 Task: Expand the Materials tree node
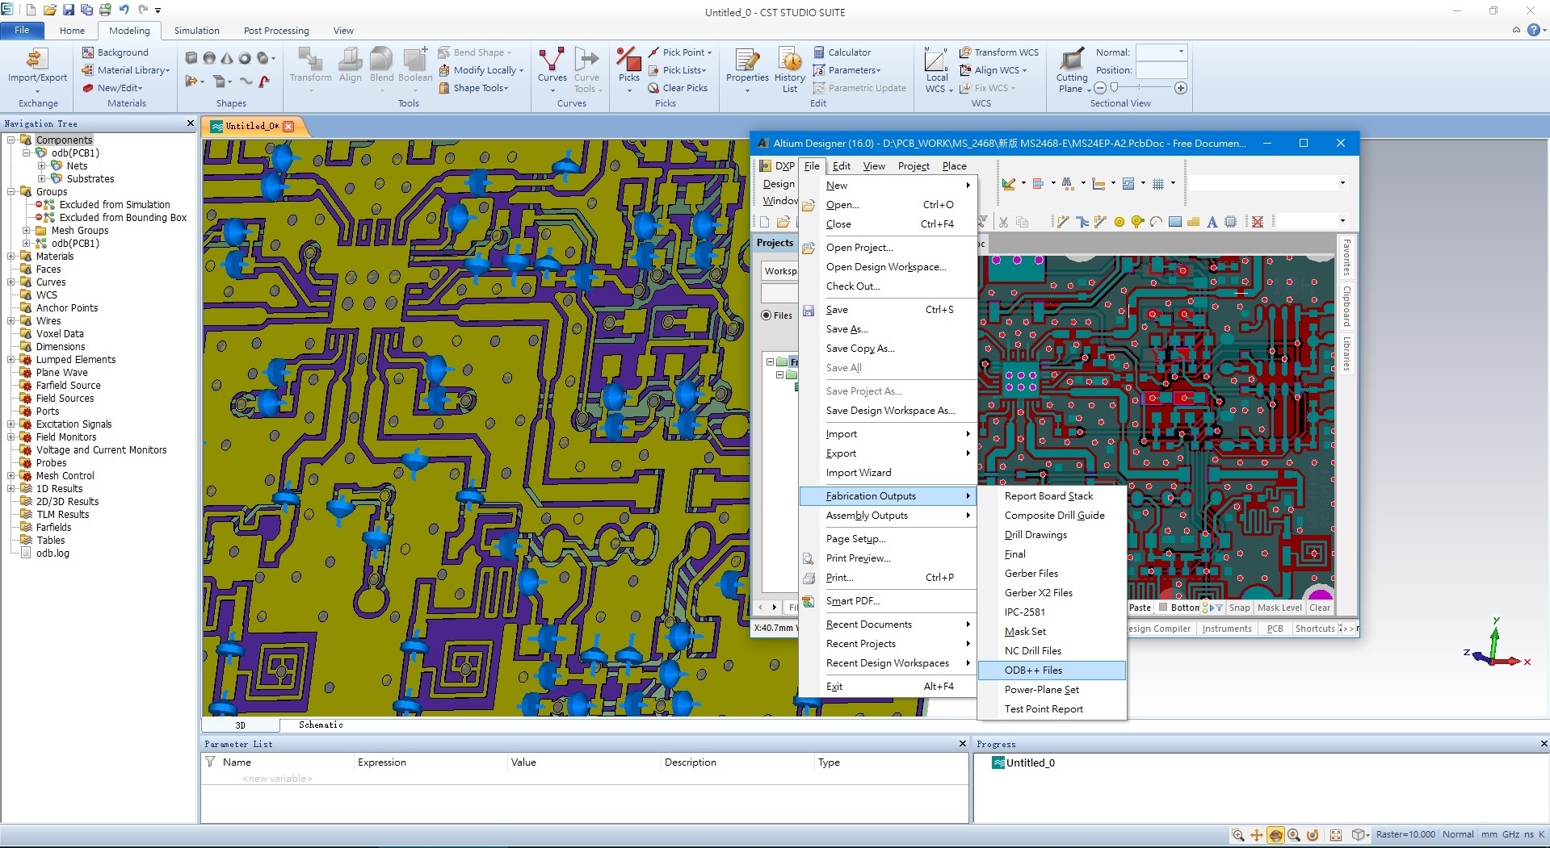(11, 257)
